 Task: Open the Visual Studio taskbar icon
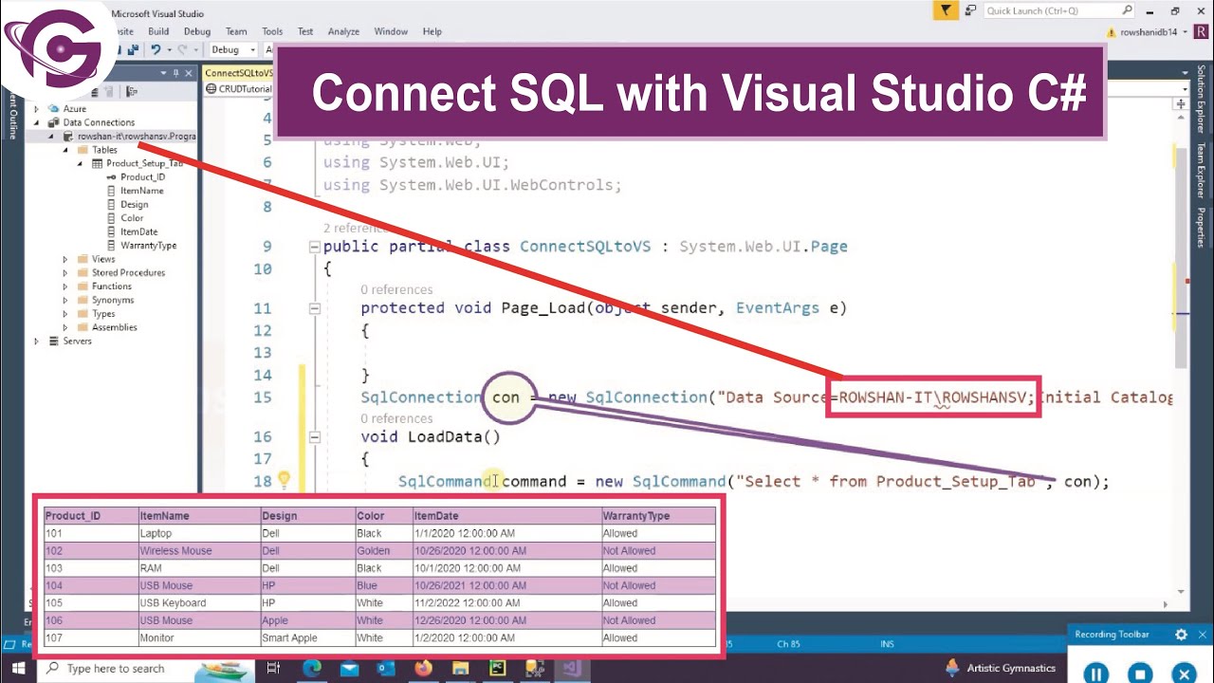point(571,669)
